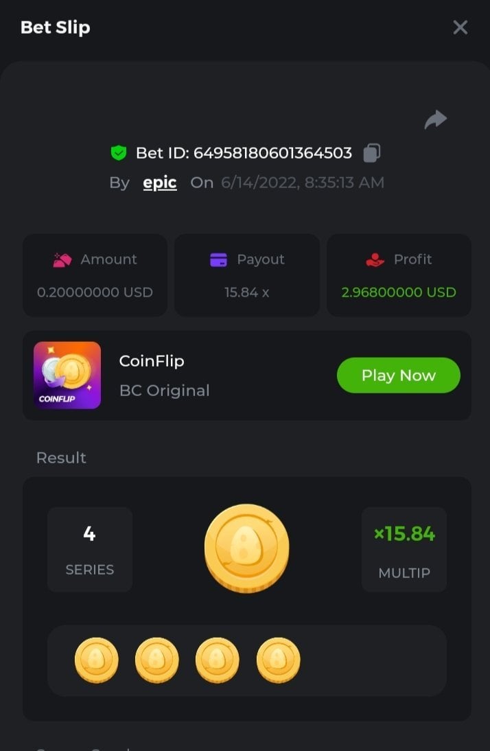Click the 2.96800000 USD profit value
This screenshot has width=490, height=751.
pos(399,292)
